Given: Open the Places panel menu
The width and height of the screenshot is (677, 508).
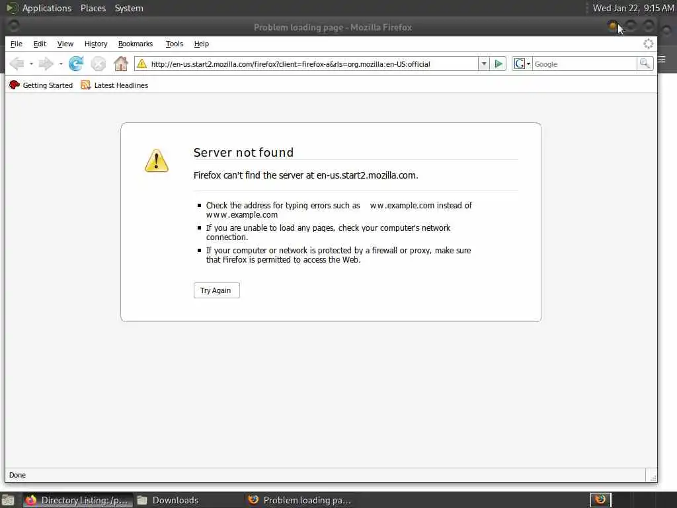Looking at the screenshot, I should pos(93,8).
